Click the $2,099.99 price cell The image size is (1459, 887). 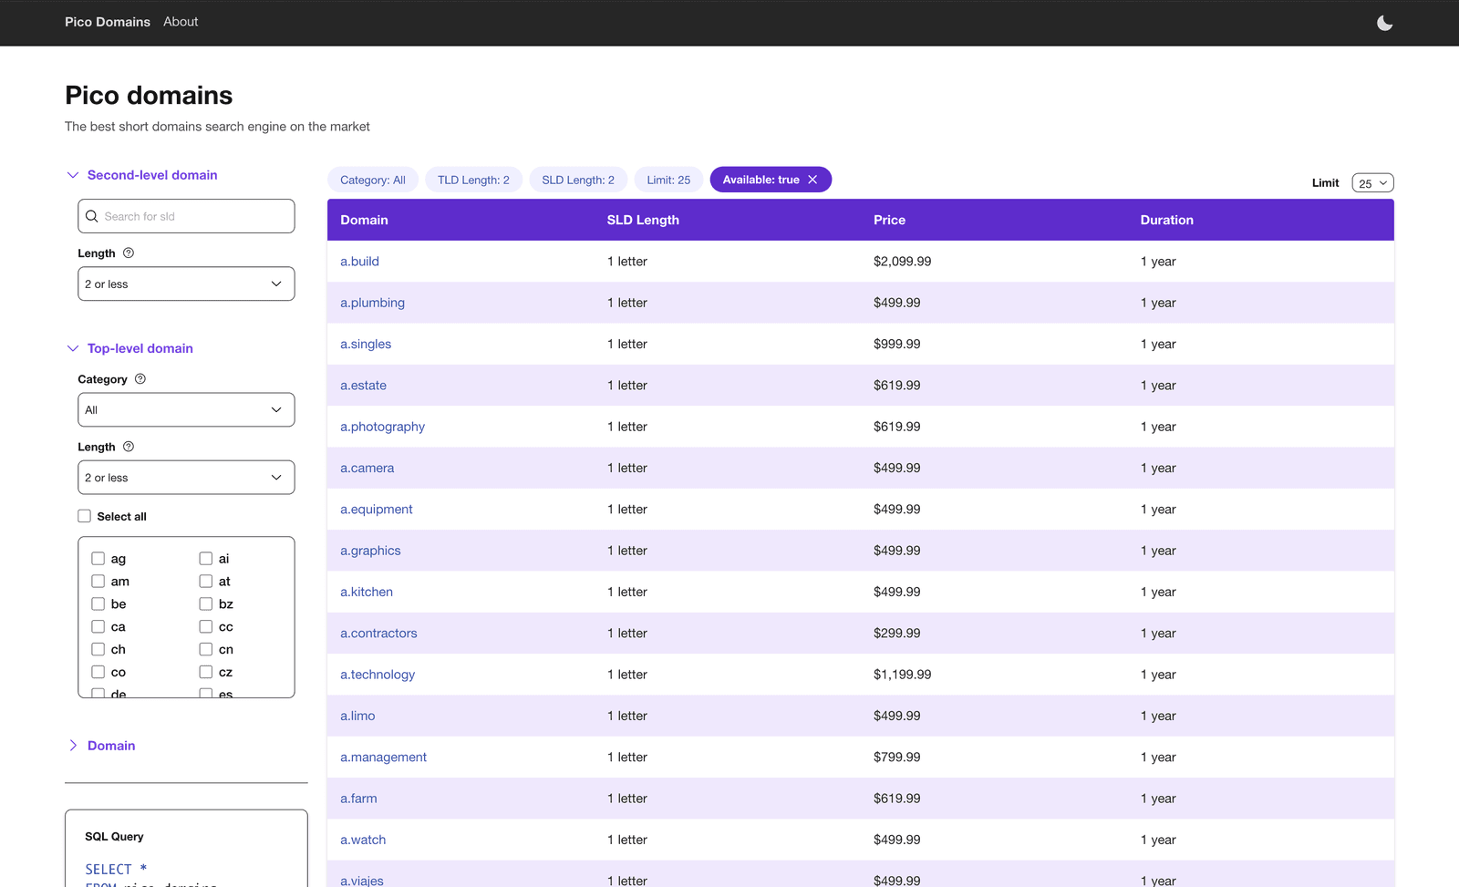(x=902, y=262)
